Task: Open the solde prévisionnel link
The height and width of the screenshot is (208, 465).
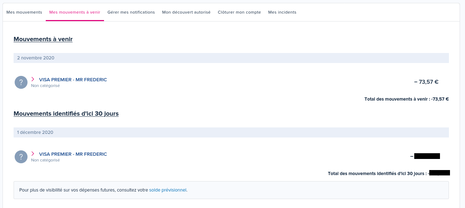Action: [168, 190]
